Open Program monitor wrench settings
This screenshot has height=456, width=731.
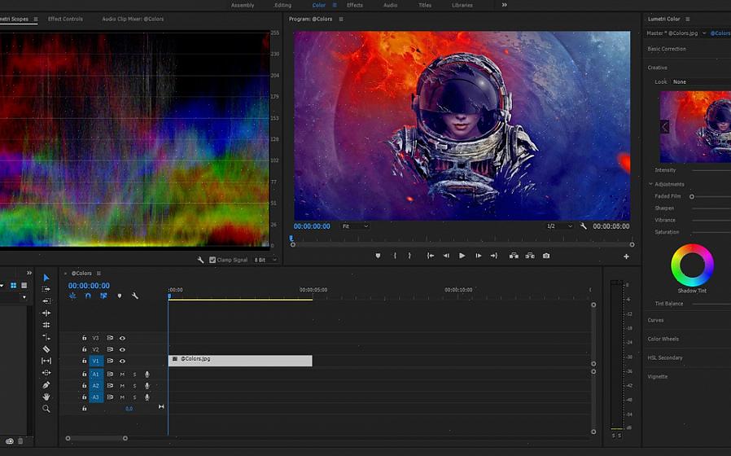(583, 226)
